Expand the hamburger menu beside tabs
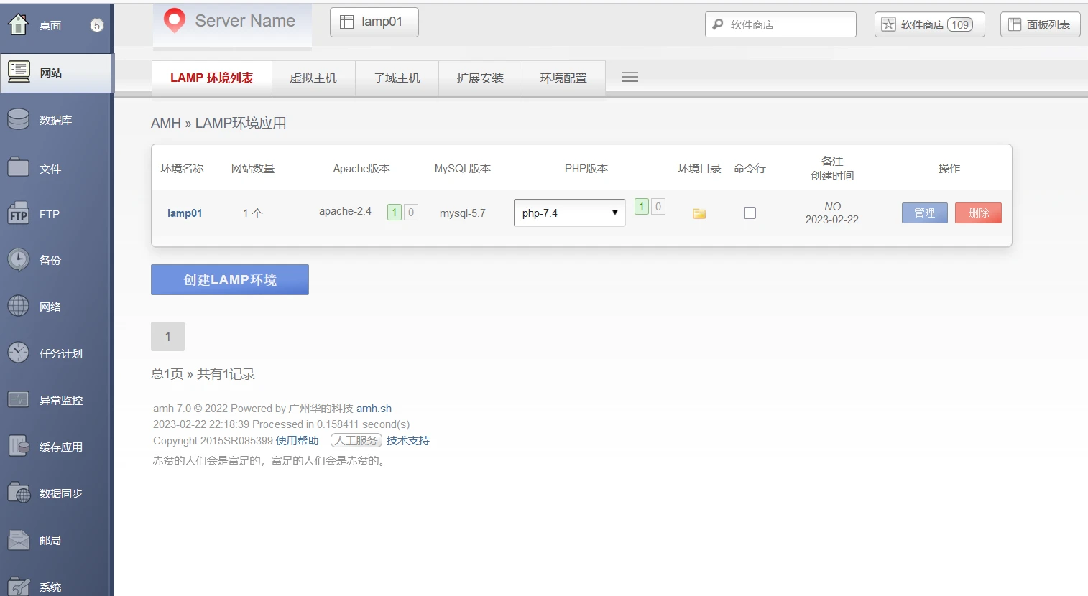Screen dimensions: 1088x596 click(x=630, y=78)
